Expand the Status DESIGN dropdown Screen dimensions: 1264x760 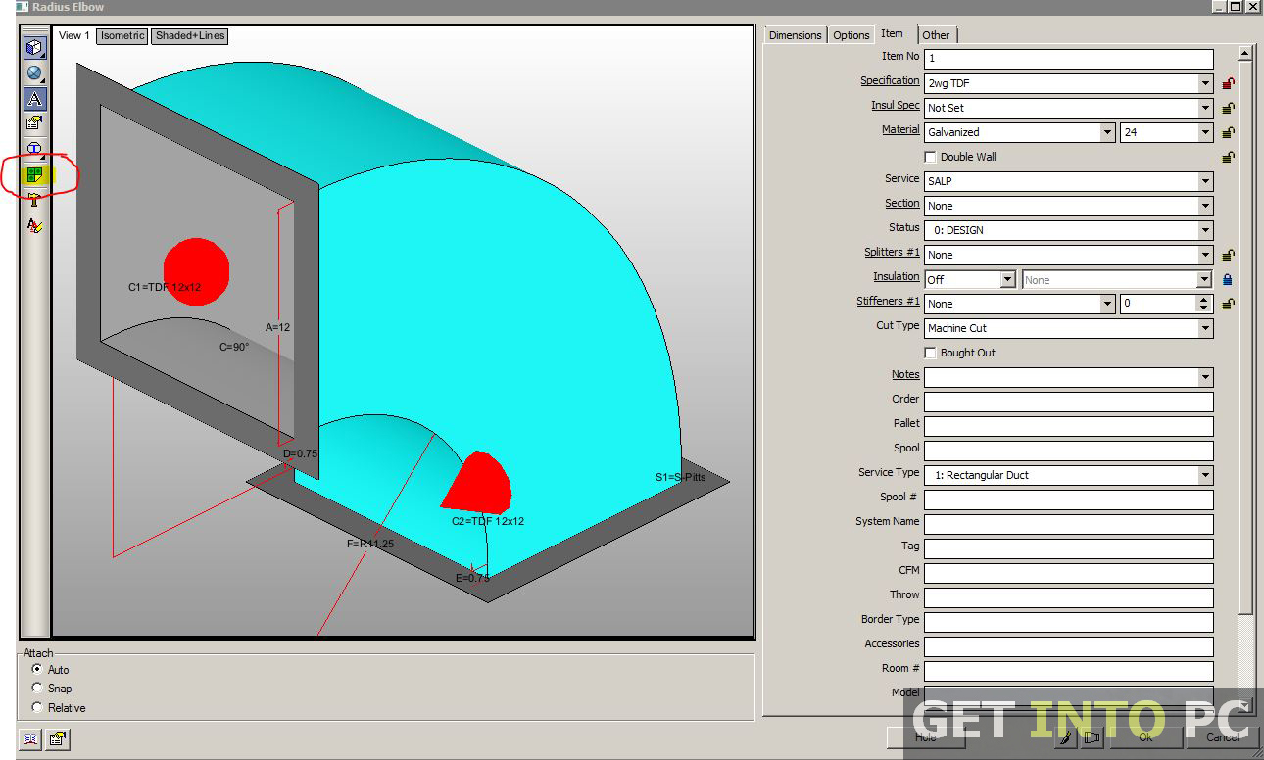coord(1205,230)
